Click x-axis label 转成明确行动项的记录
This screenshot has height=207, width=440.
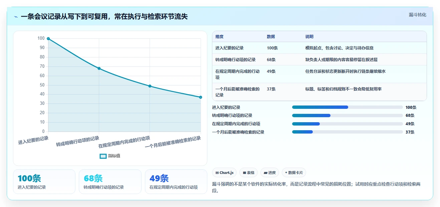pos(78,142)
